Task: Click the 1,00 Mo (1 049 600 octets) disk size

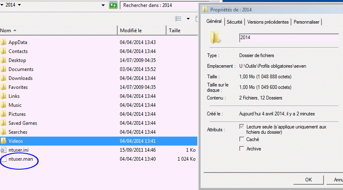Action: pos(265,87)
